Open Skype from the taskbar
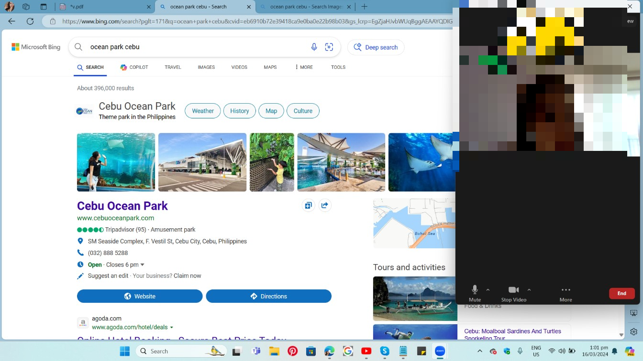643x361 pixels. coord(385,351)
